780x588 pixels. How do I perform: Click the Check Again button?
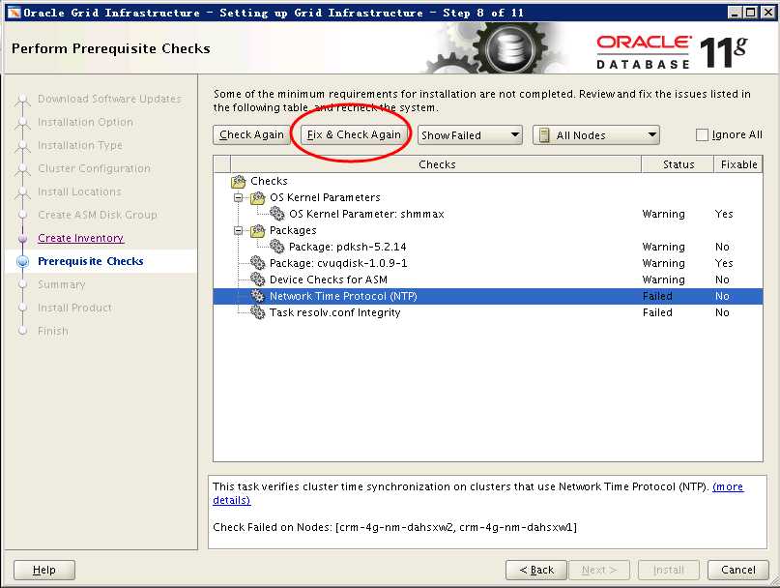click(251, 135)
